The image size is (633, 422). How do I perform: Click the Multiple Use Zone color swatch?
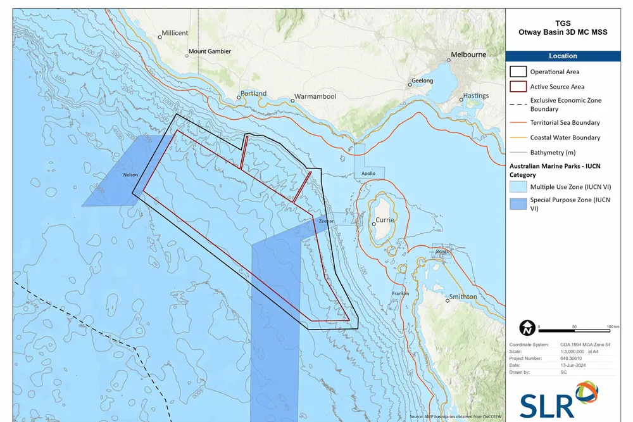click(x=518, y=187)
